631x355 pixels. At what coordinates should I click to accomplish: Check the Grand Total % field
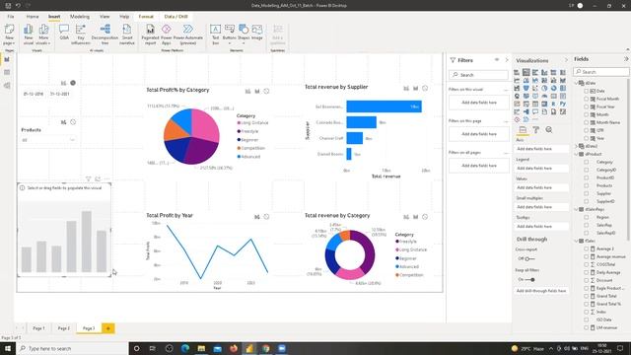tap(587, 304)
